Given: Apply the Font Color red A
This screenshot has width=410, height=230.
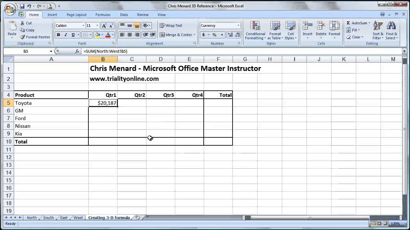Looking at the screenshot, I should point(108,35).
